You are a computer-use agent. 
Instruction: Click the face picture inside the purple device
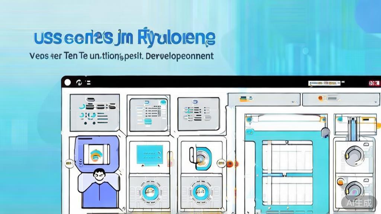tap(96, 154)
